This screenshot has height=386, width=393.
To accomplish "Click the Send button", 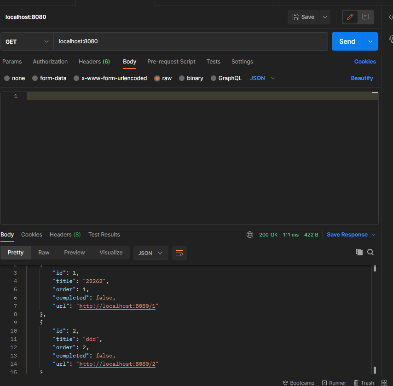I will [x=347, y=41].
